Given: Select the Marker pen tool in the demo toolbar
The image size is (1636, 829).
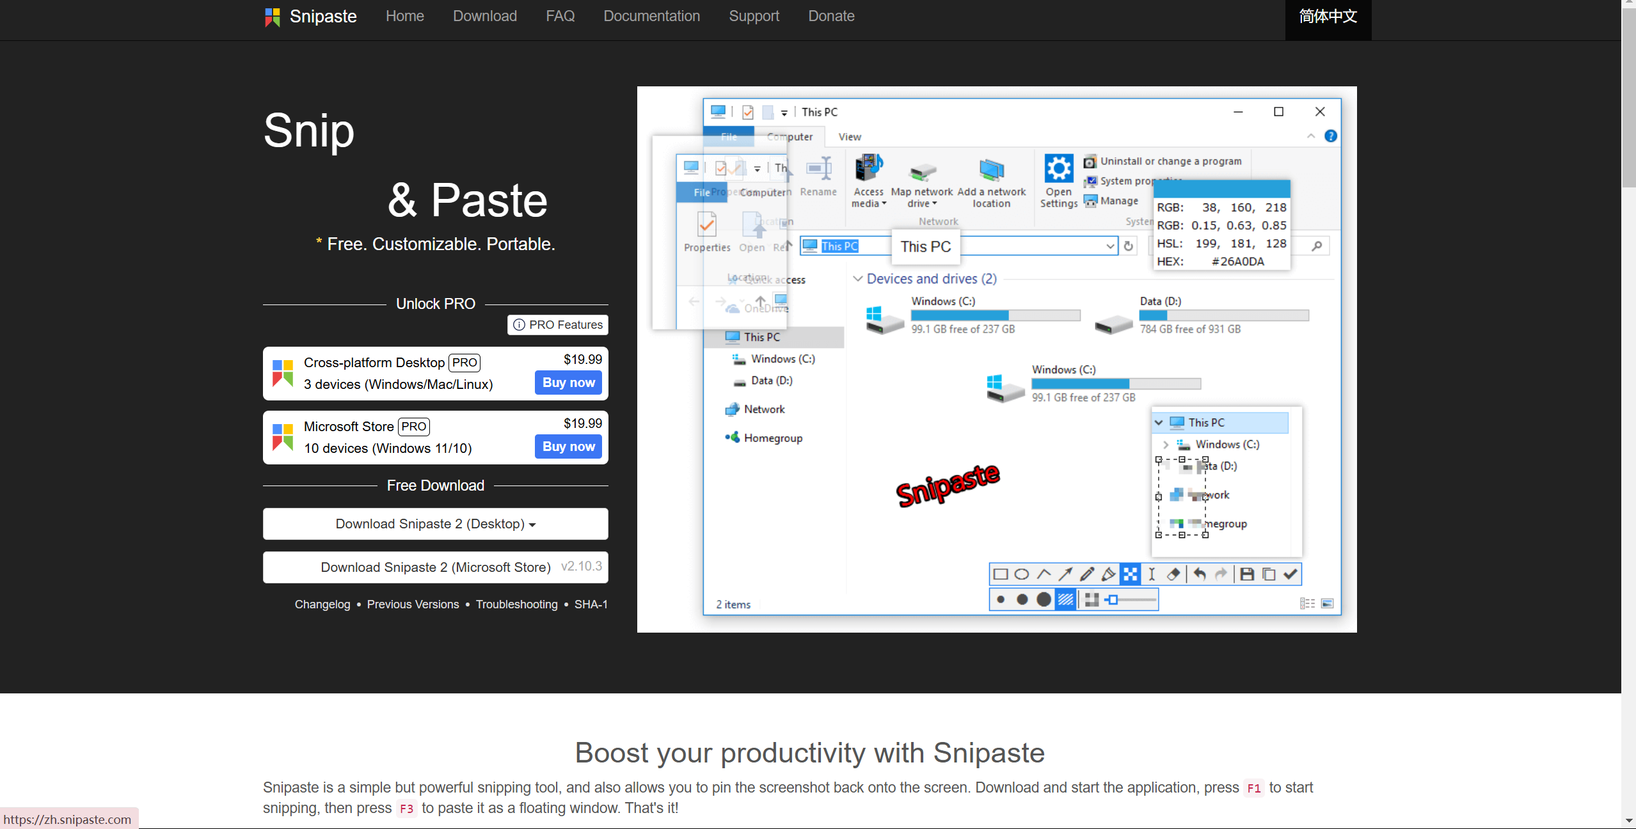Looking at the screenshot, I should point(1109,574).
